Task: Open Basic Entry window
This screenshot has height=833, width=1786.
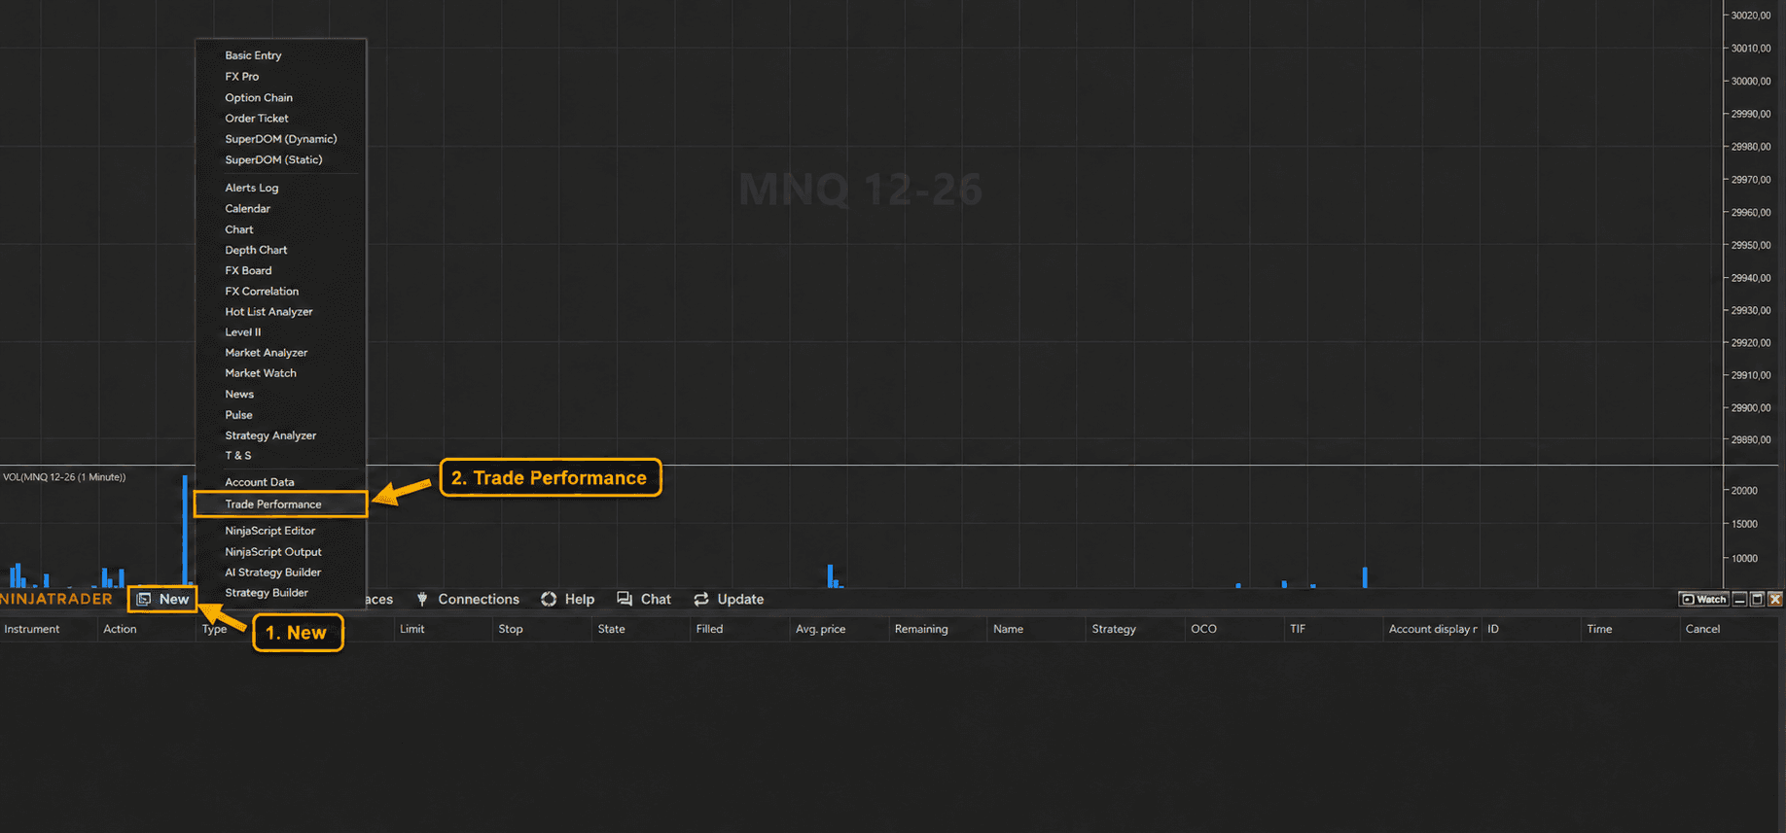Action: click(253, 55)
